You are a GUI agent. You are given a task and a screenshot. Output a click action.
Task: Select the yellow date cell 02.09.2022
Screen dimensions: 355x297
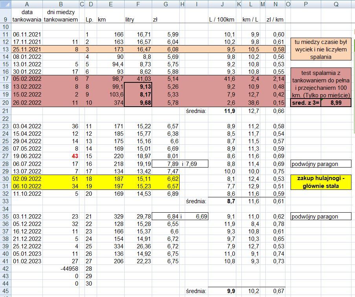point(27,179)
